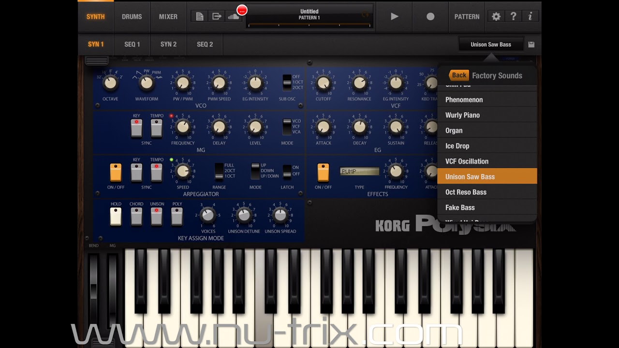
Task: Toggle arpeggiator KEY sync button
Action: 136,173
